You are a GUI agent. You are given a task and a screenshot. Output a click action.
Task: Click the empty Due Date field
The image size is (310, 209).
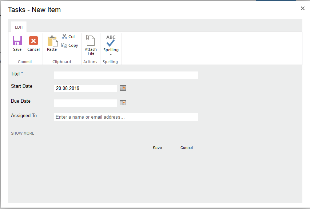pyautogui.click(x=85, y=103)
